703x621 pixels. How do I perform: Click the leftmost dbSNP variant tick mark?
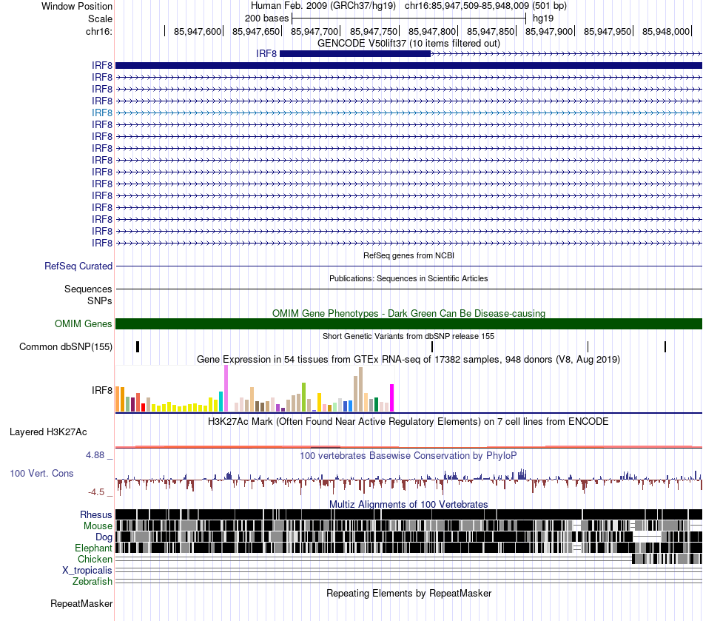[x=138, y=346]
